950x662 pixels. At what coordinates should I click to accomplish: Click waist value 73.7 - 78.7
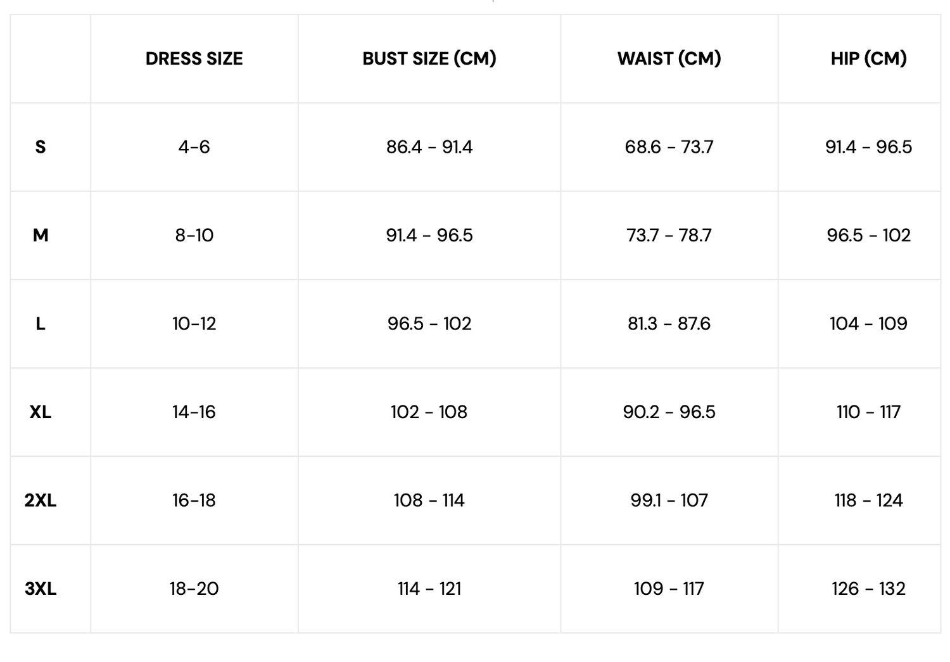(669, 236)
